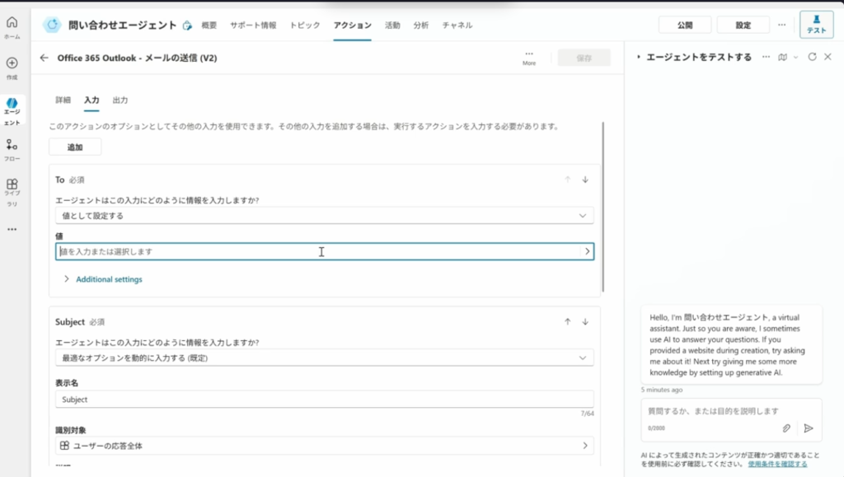The height and width of the screenshot is (477, 844).
Task: Click the refresh icon in test panel
Action: pos(812,57)
